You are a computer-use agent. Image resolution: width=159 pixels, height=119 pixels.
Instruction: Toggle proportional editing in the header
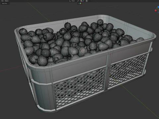pyautogui.click(x=87, y=1)
